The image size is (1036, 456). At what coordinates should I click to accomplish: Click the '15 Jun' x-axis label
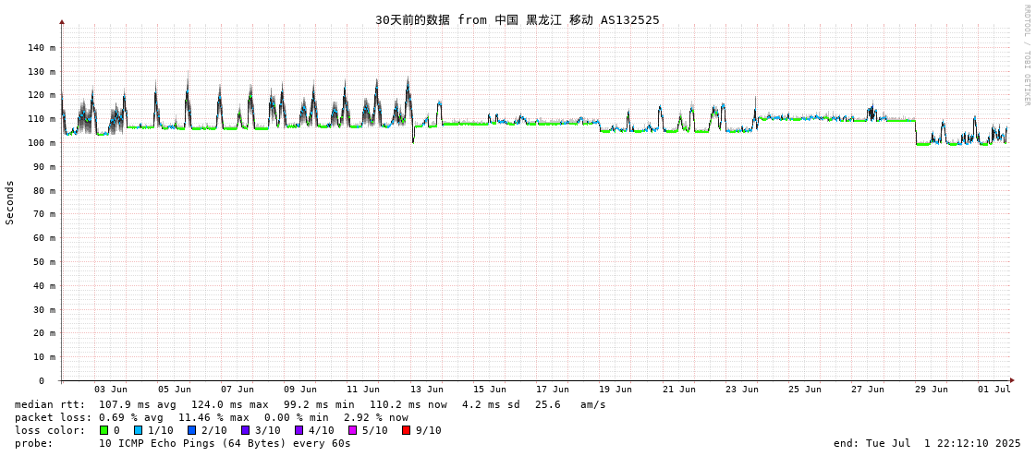click(x=490, y=390)
